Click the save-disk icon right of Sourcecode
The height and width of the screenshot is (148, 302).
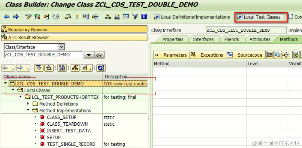point(270,55)
